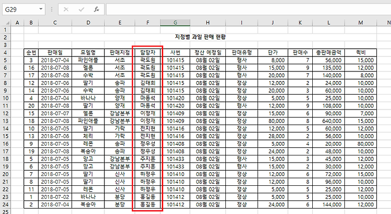Select column F header

148,23
